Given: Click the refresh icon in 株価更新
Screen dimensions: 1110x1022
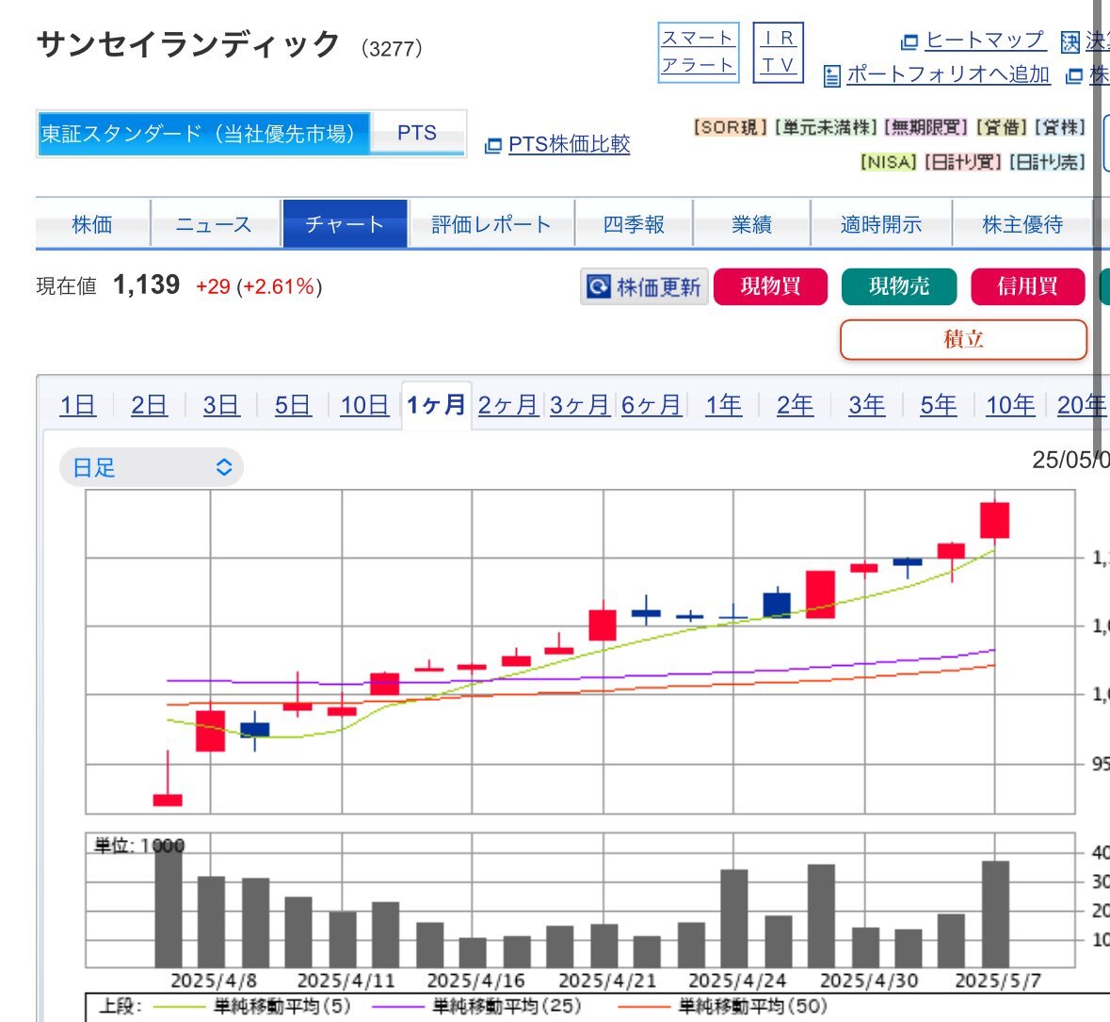Looking at the screenshot, I should pos(598,286).
